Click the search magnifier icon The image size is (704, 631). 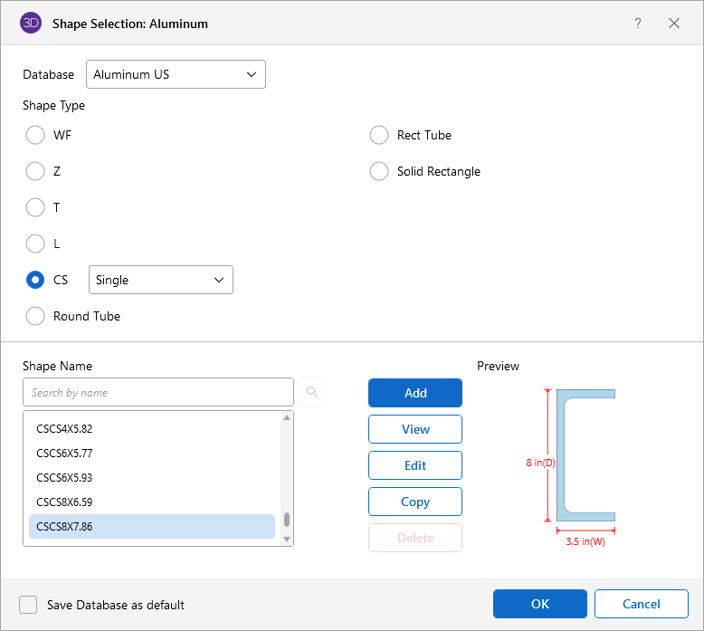pyautogui.click(x=312, y=392)
